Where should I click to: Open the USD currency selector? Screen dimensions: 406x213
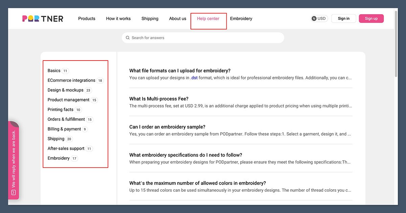pos(319,18)
